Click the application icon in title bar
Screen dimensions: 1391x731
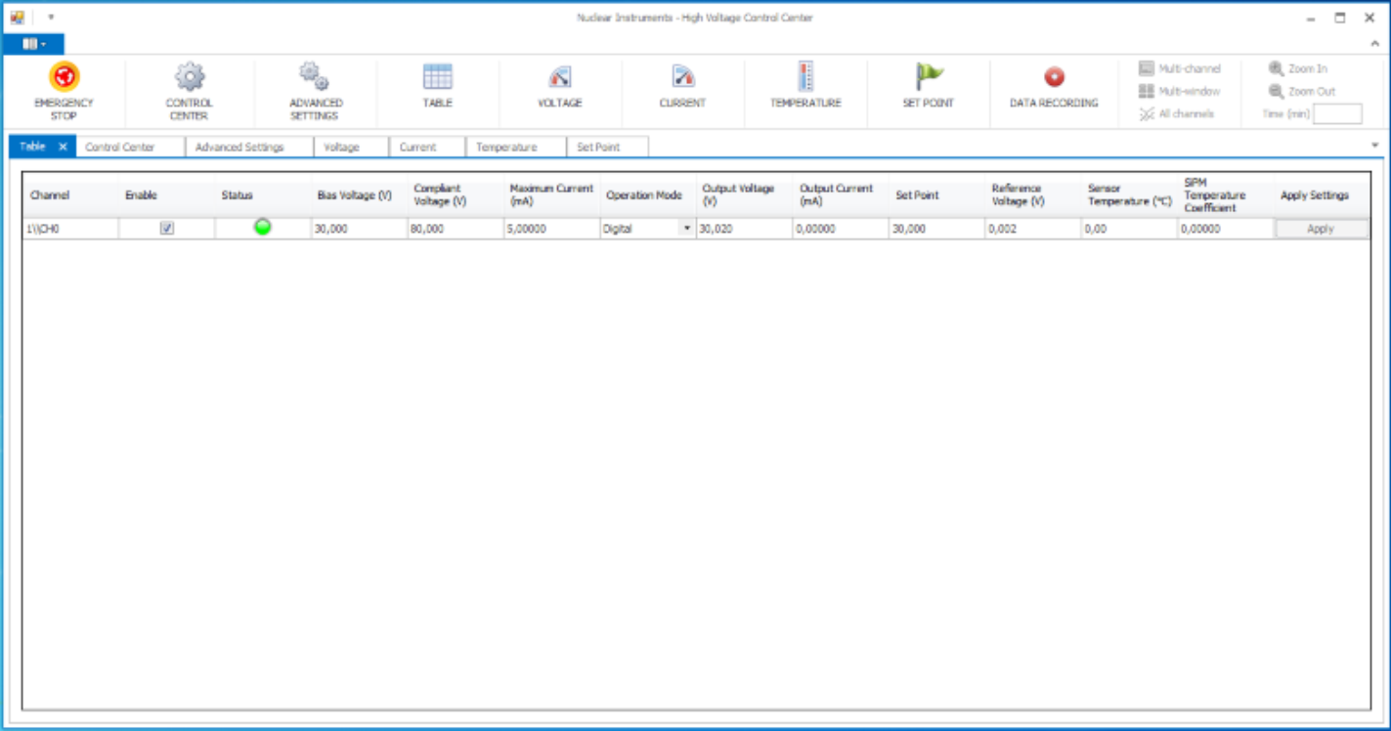17,17
